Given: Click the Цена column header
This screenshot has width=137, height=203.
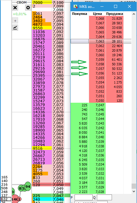Looking at the screenshot, I should click(97, 14).
